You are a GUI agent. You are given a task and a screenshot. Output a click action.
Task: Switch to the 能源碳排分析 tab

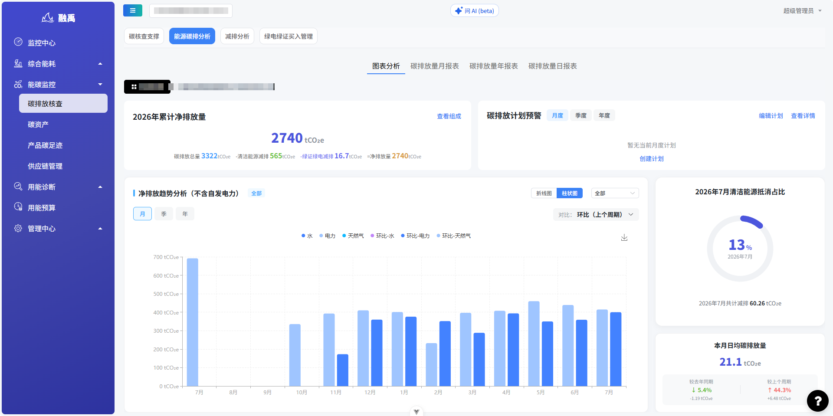[192, 36]
